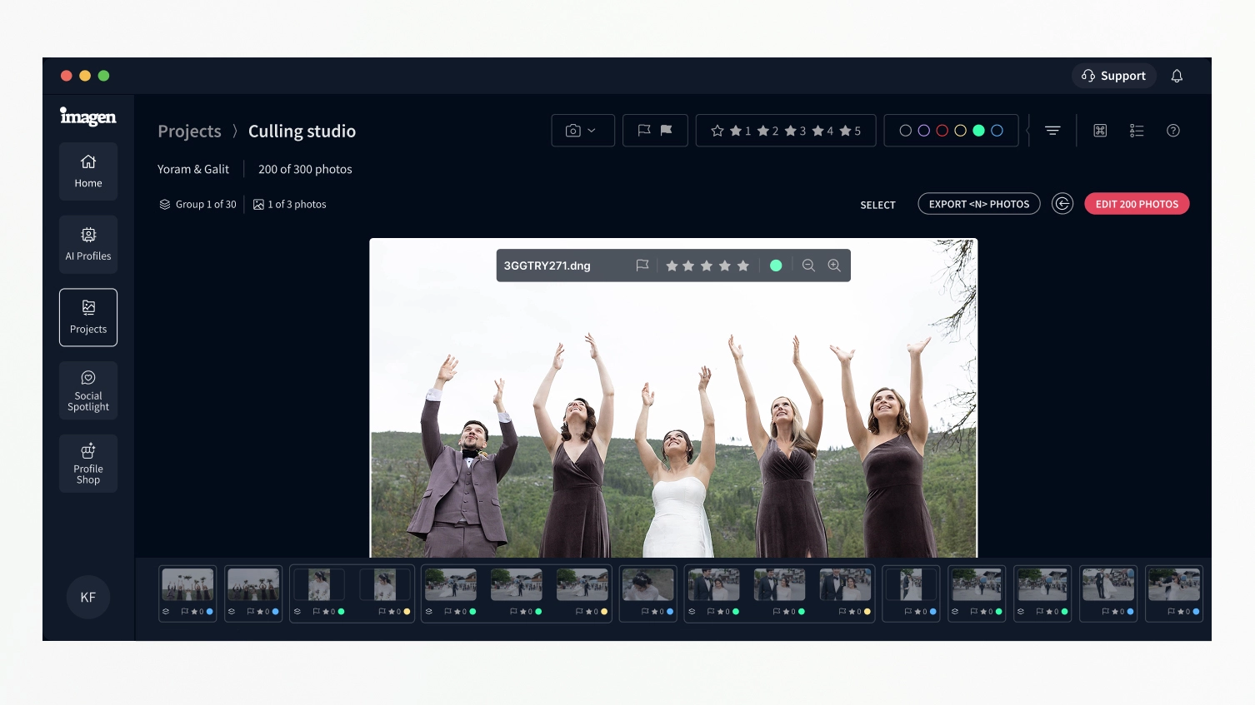The width and height of the screenshot is (1255, 705).
Task: Click the Yoram & Galit project name
Action: 193,169
